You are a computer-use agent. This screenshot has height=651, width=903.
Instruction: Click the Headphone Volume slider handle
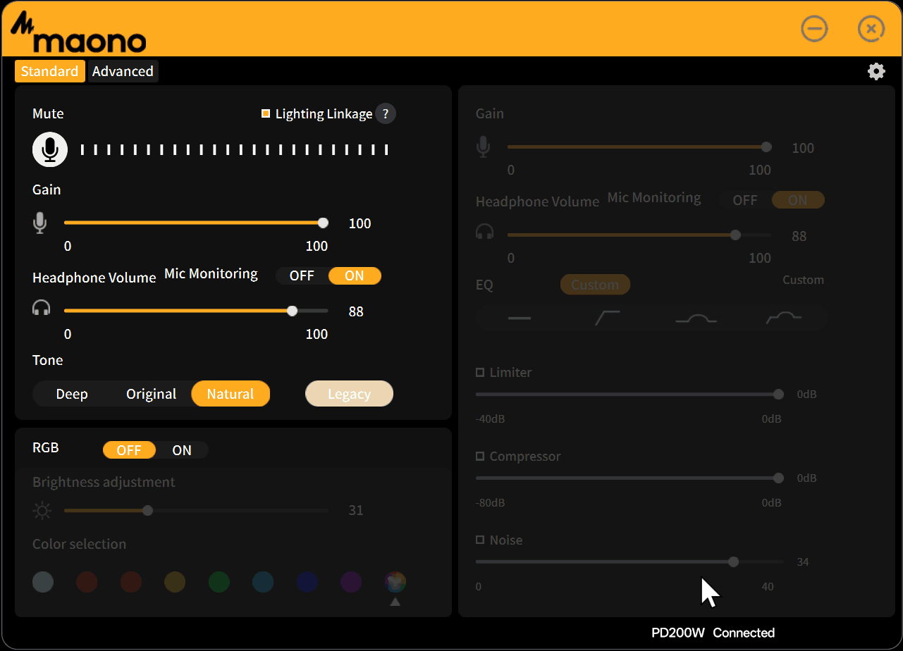(293, 311)
